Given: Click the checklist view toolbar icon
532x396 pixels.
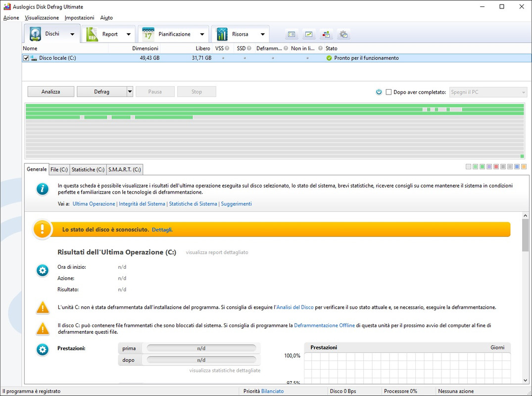Looking at the screenshot, I should click(x=291, y=34).
